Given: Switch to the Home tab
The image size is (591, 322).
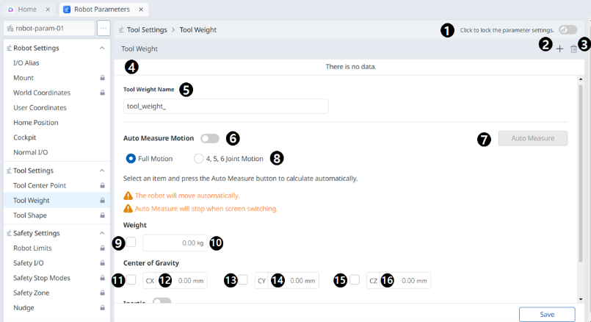Looking at the screenshot, I should tap(26, 10).
